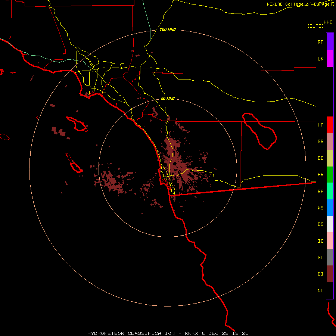The width and height of the screenshot is (336, 336).
Task: Click the radar site center dot
Action: pyautogui.click(x=175, y=164)
